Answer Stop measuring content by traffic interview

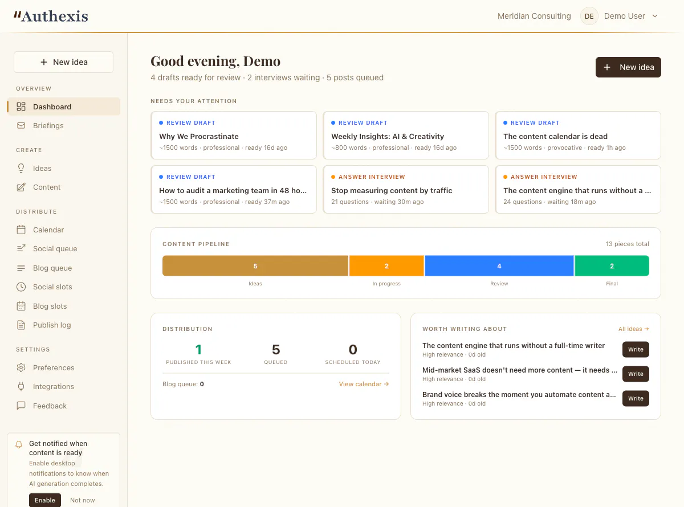[x=406, y=189]
